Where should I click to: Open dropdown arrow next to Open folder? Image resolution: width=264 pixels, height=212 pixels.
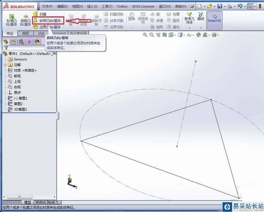pos(214,6)
